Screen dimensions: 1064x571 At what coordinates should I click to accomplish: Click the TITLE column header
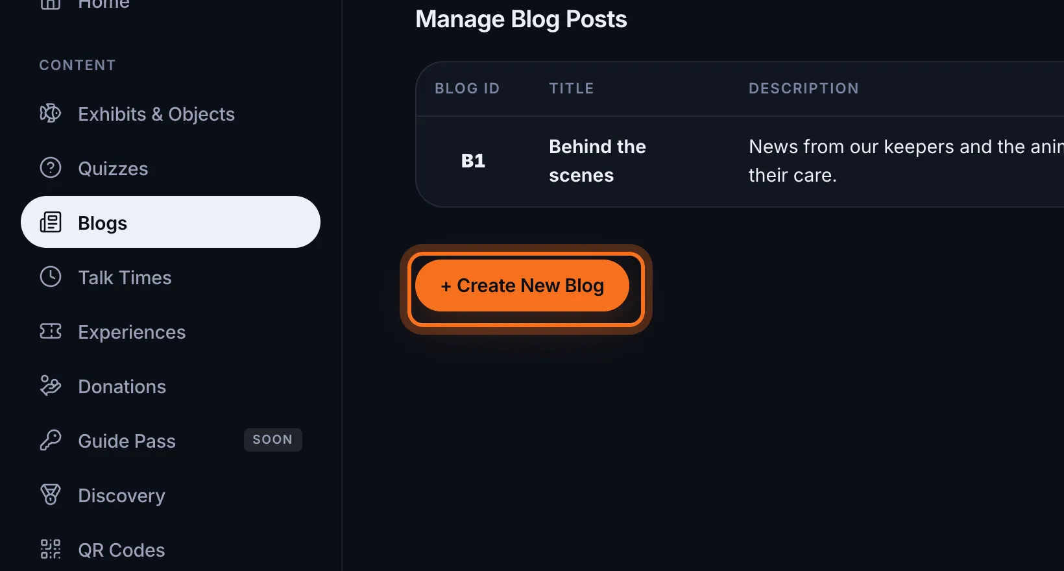pyautogui.click(x=572, y=88)
